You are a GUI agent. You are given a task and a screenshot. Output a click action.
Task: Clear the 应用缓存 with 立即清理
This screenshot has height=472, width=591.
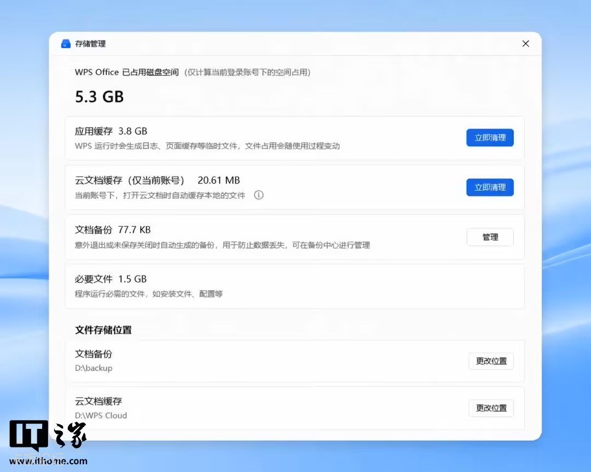[490, 138]
